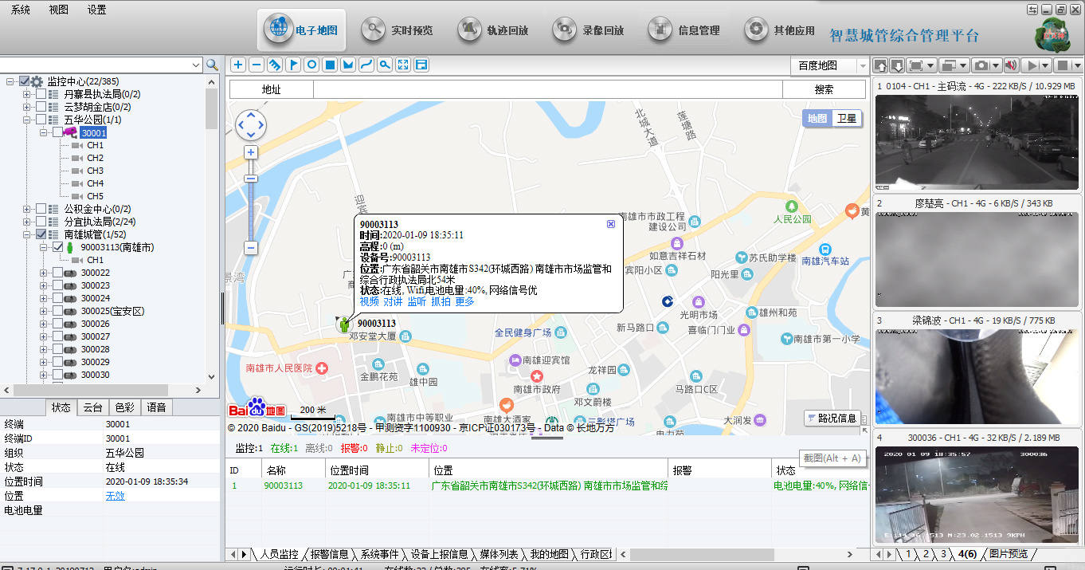Check the 分宜执法局 checkbox
1085x570 pixels.
(x=41, y=222)
